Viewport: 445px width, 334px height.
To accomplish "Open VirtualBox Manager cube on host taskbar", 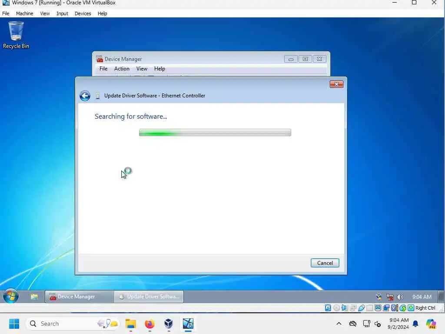I will click(169, 324).
